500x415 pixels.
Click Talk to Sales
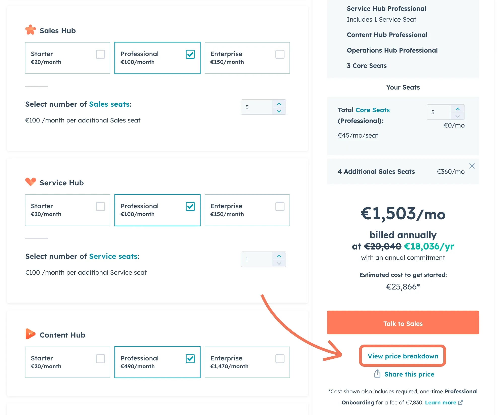click(x=403, y=323)
